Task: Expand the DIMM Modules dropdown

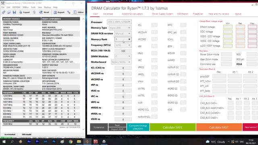Action: pyautogui.click(x=123, y=56)
